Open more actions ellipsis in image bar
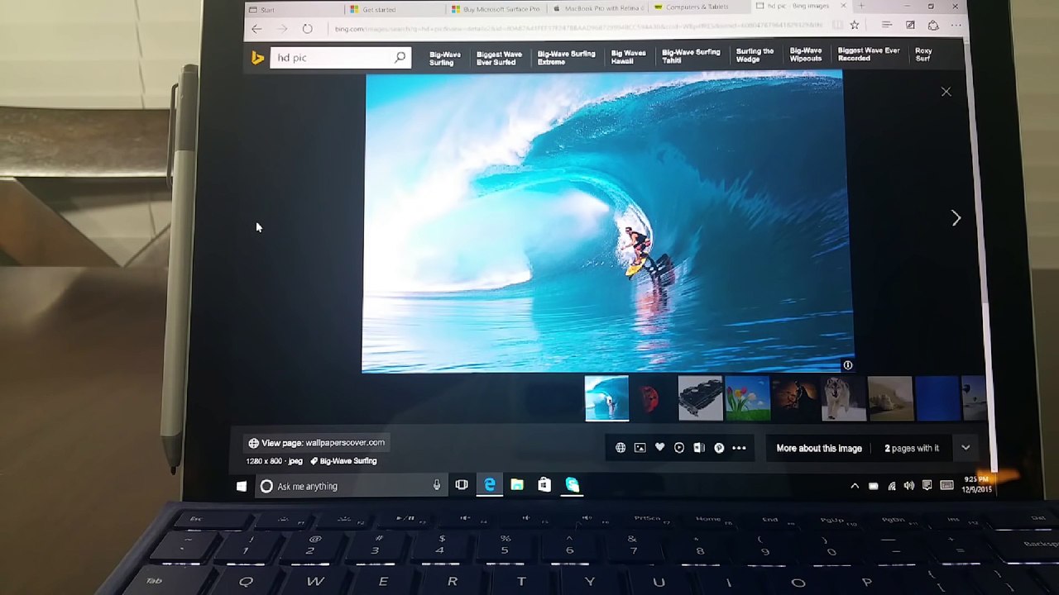Viewport: 1059px width, 595px height. 739,448
